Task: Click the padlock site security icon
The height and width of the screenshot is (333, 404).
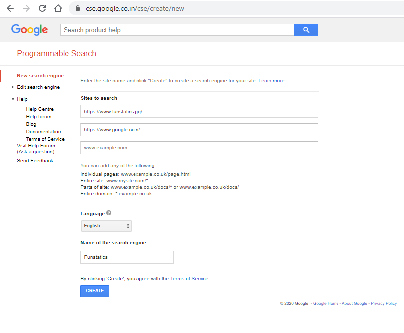Action: tap(78, 8)
